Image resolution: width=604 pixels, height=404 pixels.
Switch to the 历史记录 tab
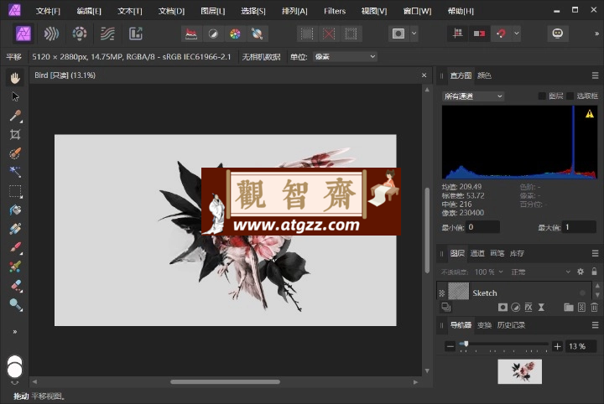(x=511, y=325)
